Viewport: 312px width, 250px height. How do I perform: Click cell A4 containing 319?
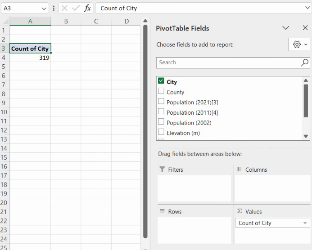click(x=30, y=58)
